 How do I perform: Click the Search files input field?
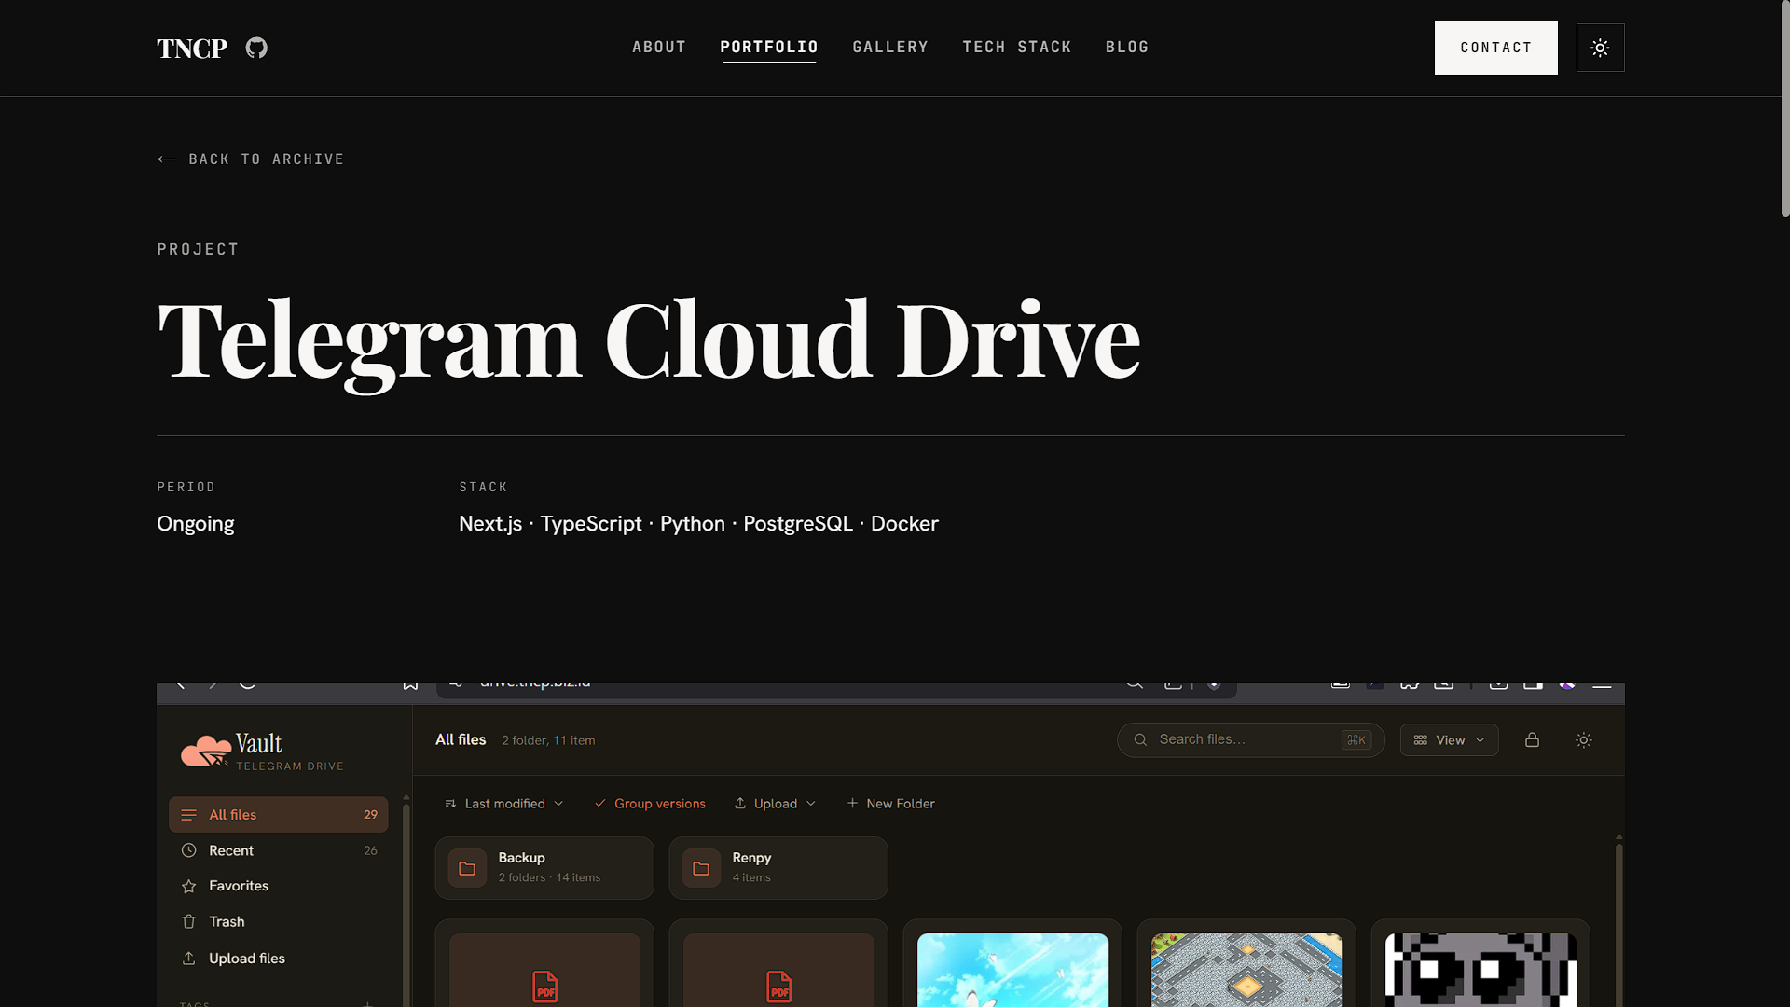click(1250, 739)
